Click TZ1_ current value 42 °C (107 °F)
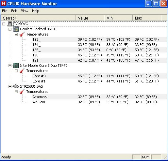 click(90, 60)
